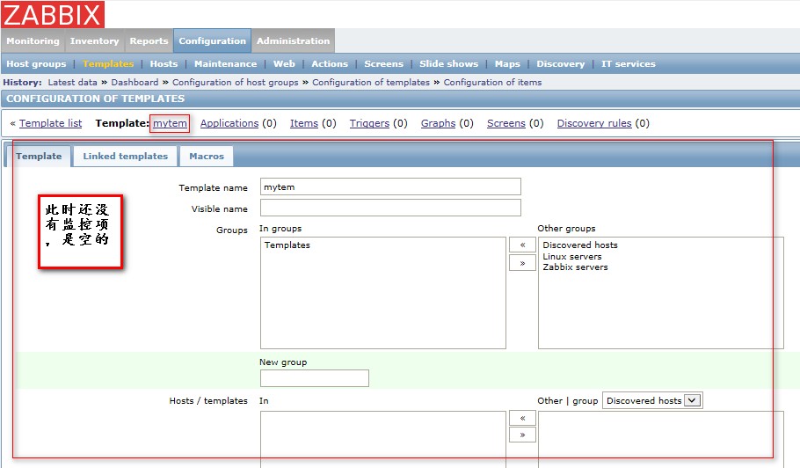Open the Reports menu
This screenshot has width=800, height=468.
coord(149,40)
